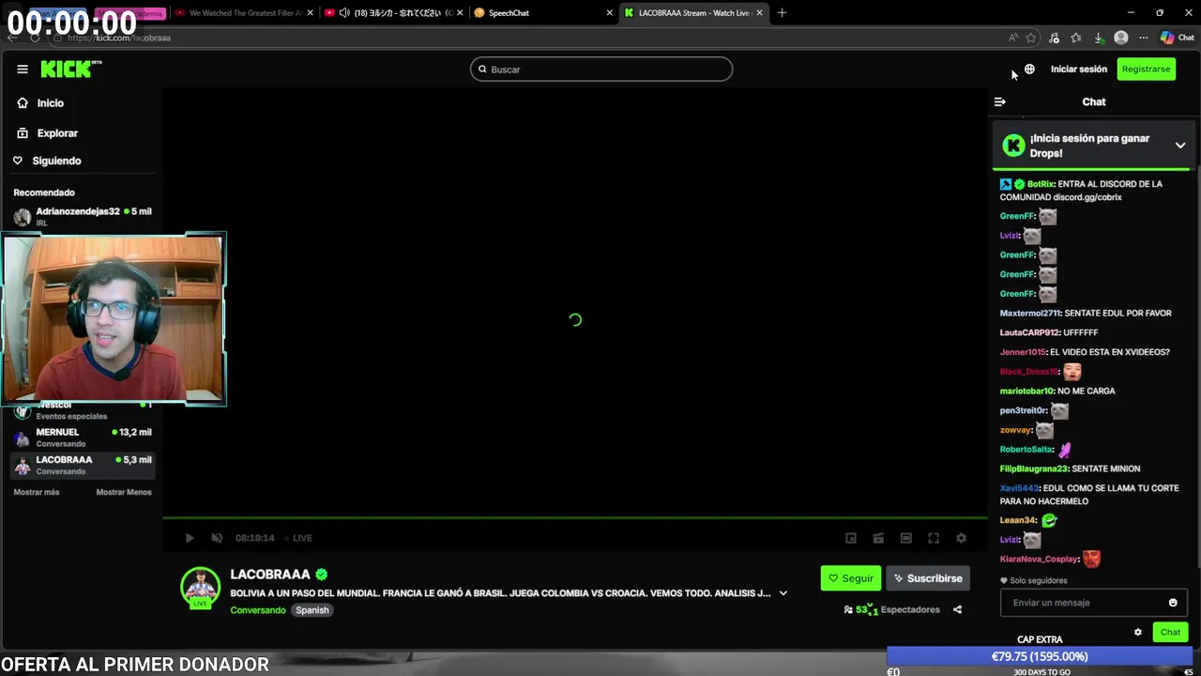Image resolution: width=1201 pixels, height=676 pixels.
Task: Open recommended channel LACOBRAAA in sidebar
Action: (83, 465)
